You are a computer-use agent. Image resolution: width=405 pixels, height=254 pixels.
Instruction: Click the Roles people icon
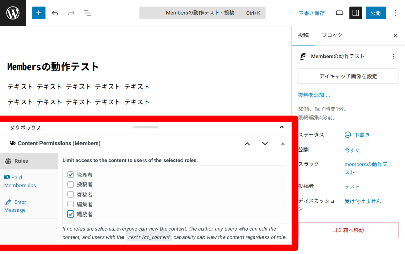click(8, 161)
